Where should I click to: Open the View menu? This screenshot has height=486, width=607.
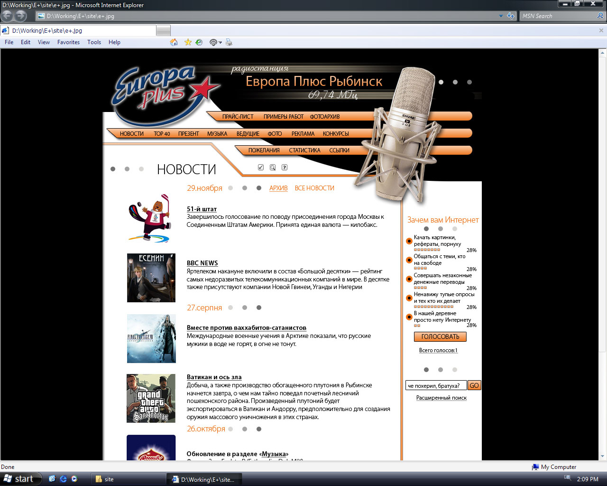pyautogui.click(x=44, y=42)
